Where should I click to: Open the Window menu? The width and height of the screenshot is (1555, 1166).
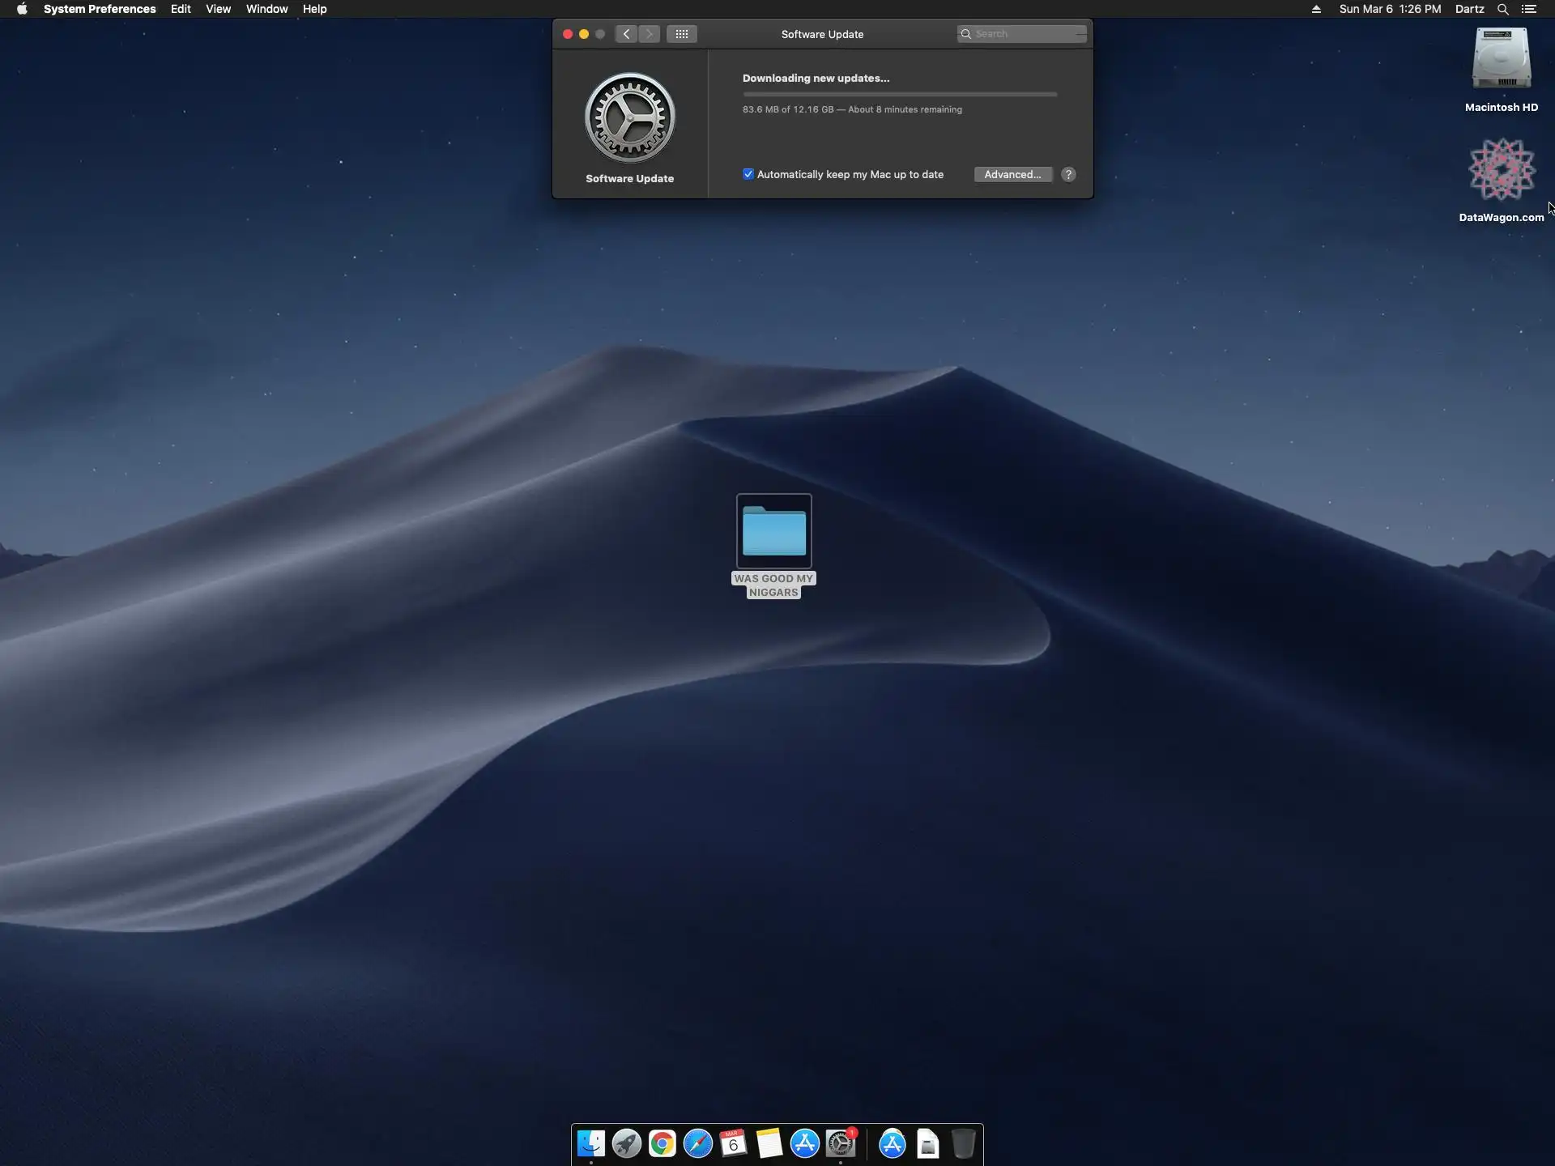(266, 9)
